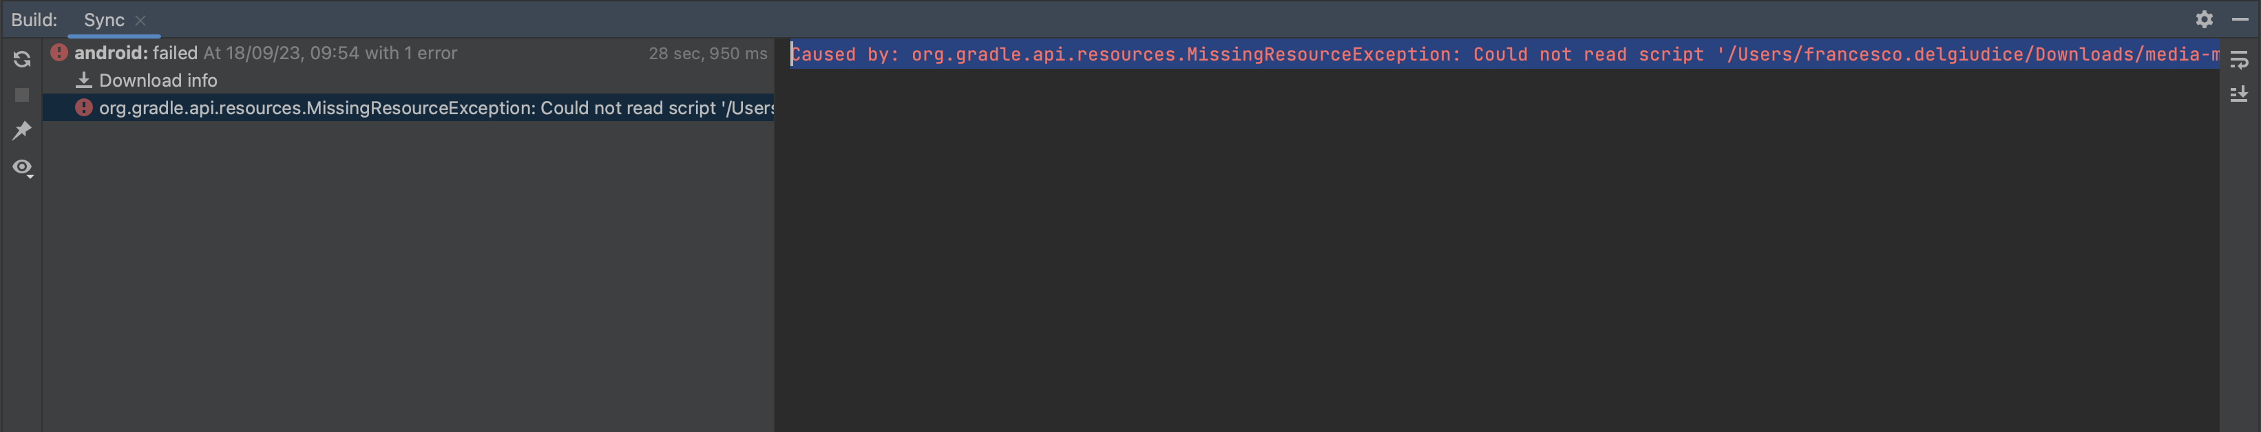Screen dimensions: 2261x432
Task: Close the Sync tab
Action: (140, 20)
